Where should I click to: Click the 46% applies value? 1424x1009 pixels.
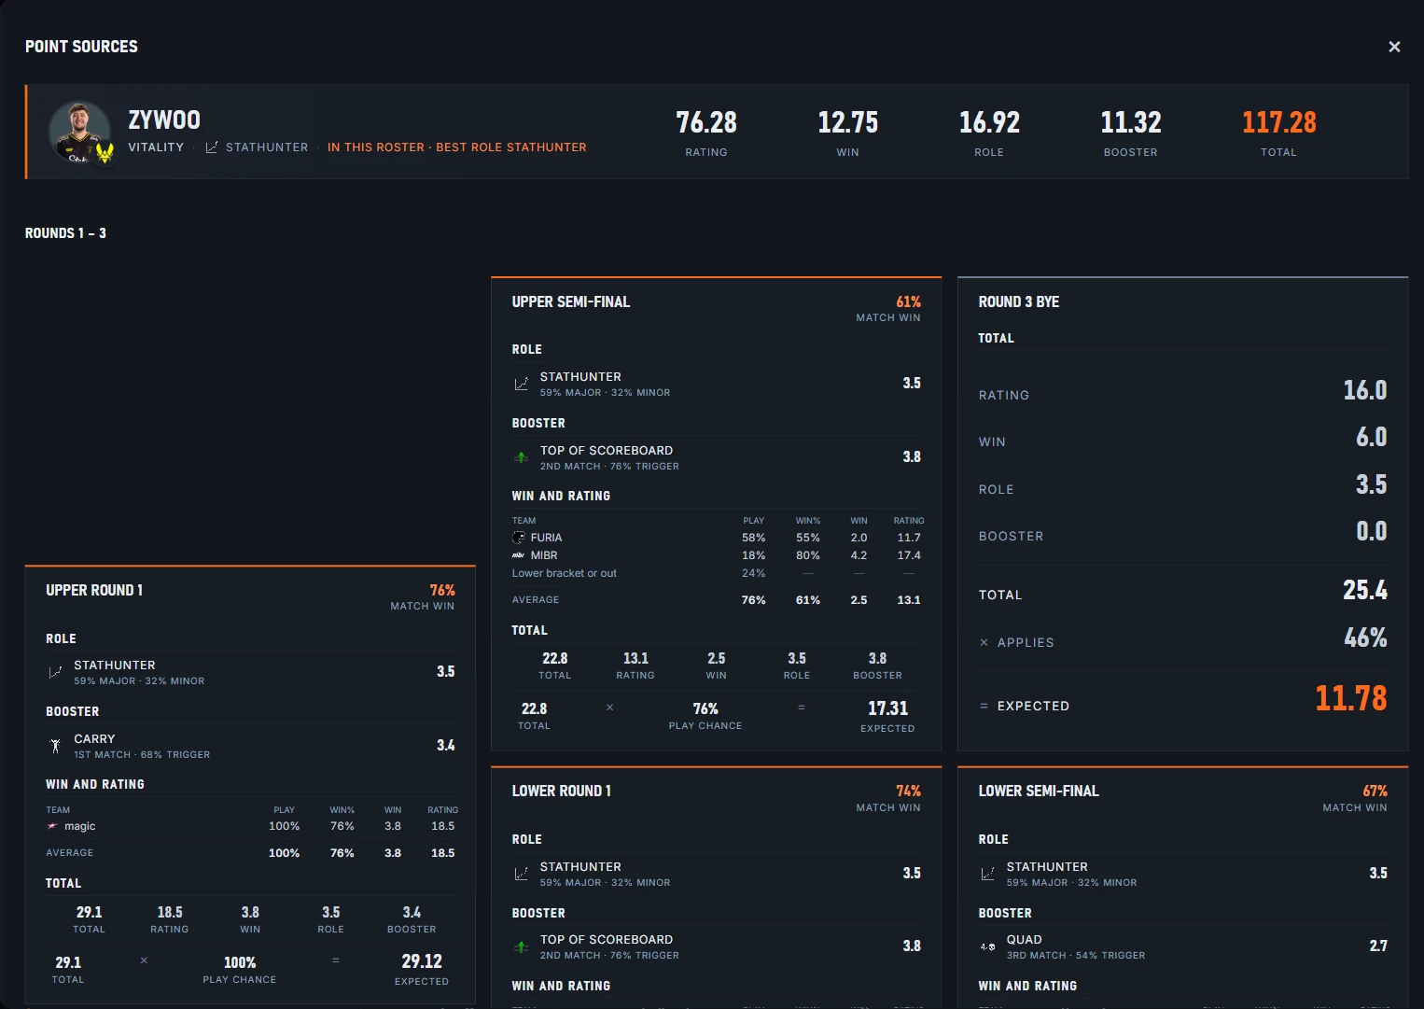pyautogui.click(x=1365, y=638)
